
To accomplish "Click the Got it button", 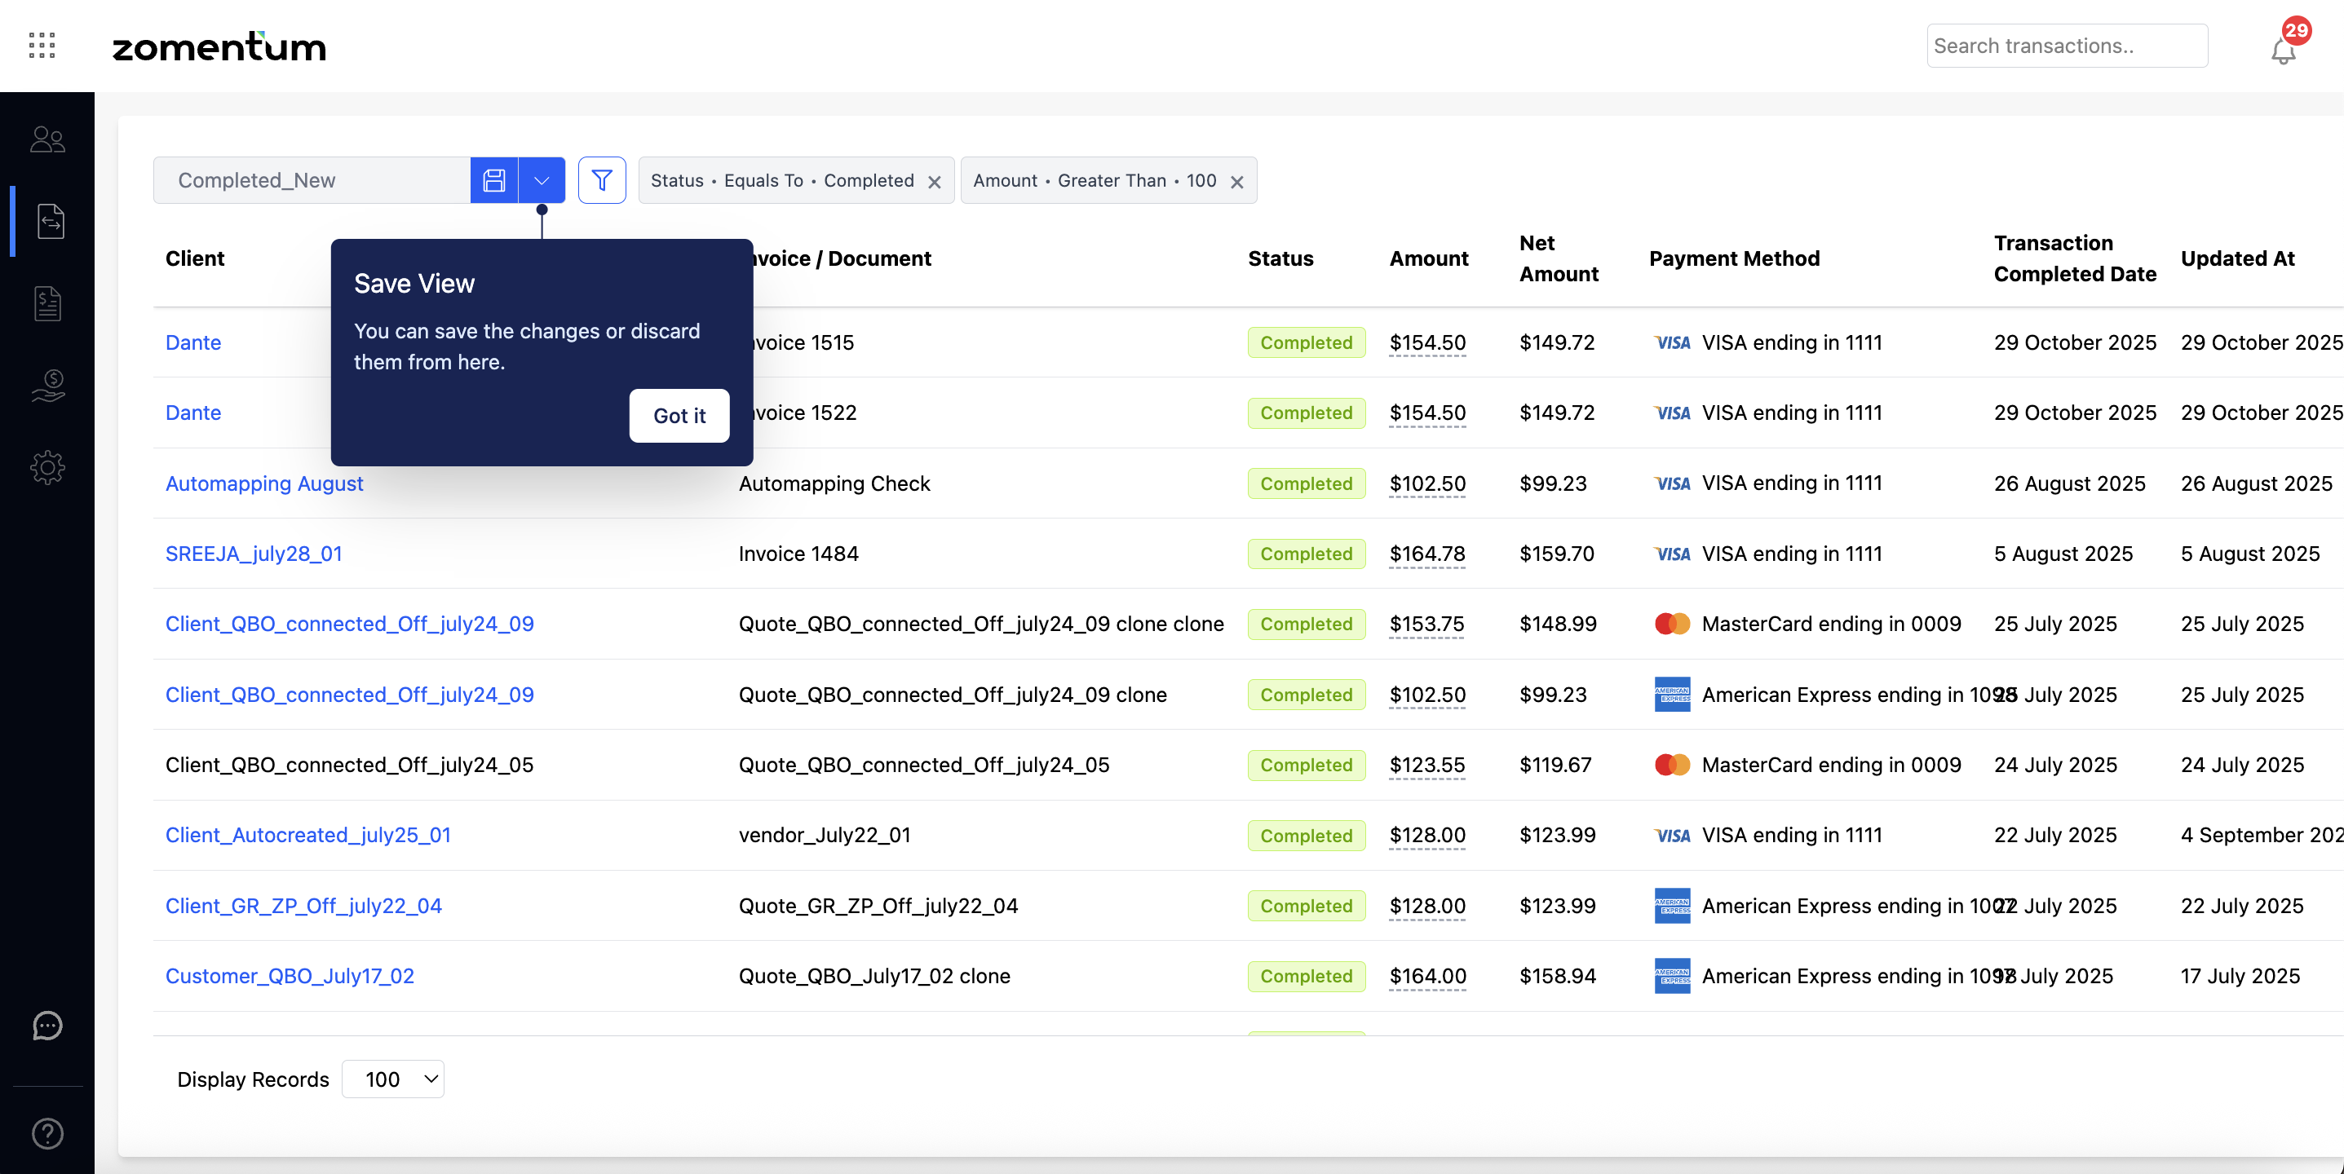I will click(679, 416).
